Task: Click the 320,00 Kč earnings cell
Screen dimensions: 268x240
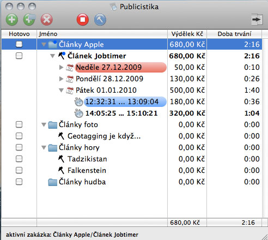Action: coord(187,113)
